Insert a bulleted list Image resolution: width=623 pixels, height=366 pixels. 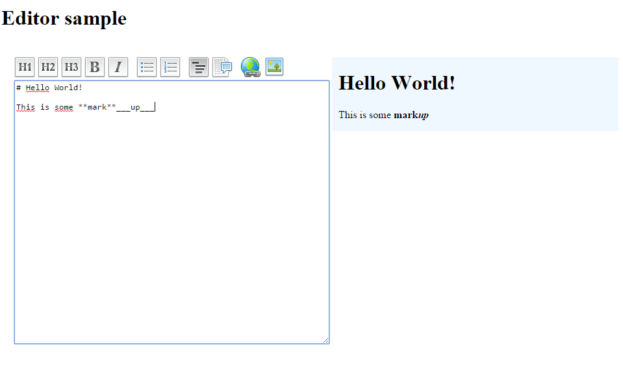[147, 67]
